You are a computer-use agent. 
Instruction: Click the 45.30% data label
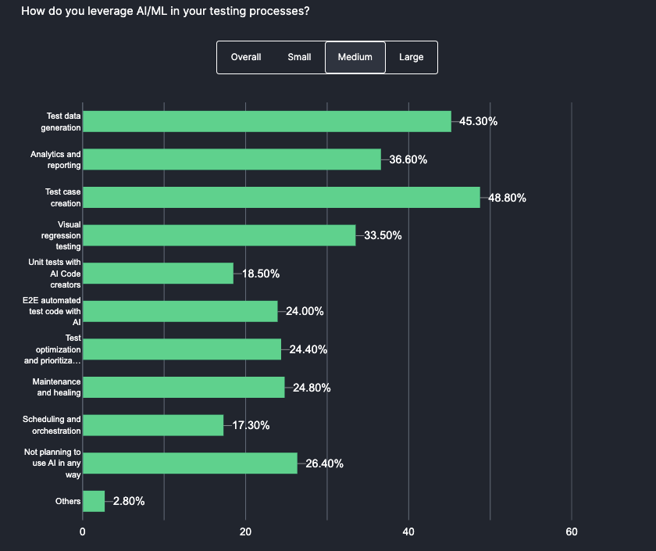479,121
